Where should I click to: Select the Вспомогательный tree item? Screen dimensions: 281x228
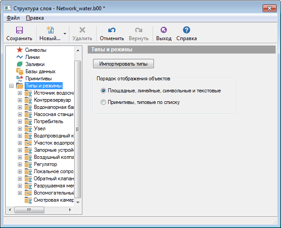[x=54, y=193]
